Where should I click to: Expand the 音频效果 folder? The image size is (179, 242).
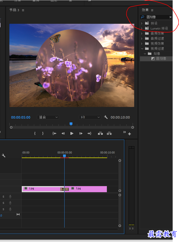coord(142,33)
